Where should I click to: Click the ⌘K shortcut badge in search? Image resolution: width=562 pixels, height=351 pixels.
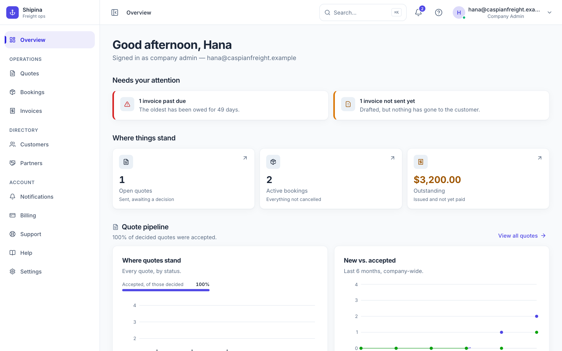pos(397,12)
